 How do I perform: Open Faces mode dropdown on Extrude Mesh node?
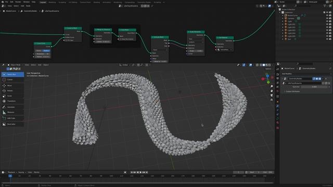(x=160, y=50)
